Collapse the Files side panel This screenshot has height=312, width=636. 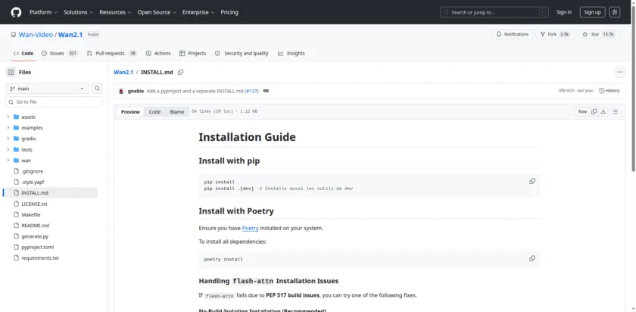coord(11,72)
